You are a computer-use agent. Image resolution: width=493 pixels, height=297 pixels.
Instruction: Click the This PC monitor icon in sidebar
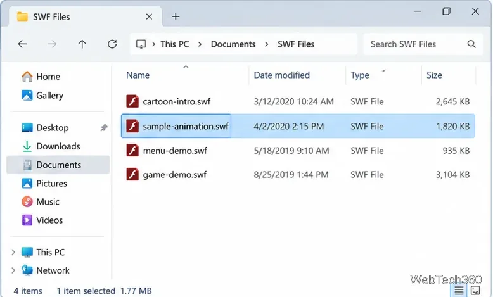pos(27,252)
